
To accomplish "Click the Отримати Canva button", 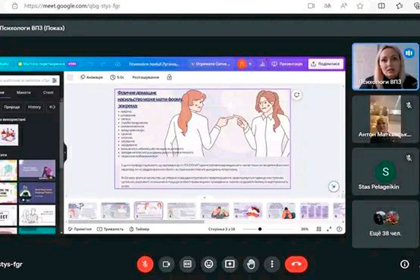I will pyautogui.click(x=210, y=64).
